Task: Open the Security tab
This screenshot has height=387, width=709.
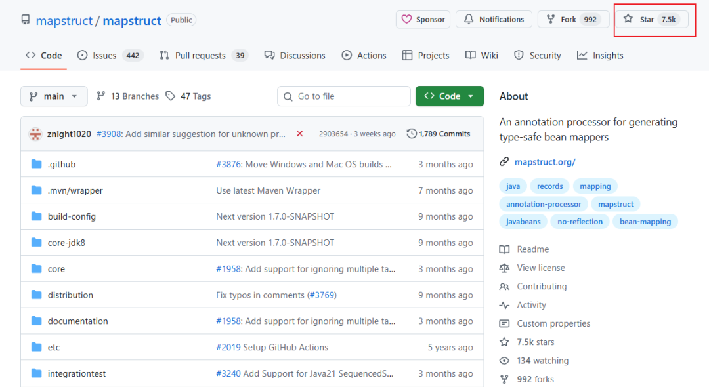Action: 537,56
